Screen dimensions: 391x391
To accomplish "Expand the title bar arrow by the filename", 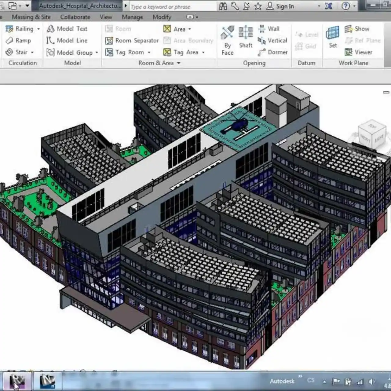I will 126,6.
